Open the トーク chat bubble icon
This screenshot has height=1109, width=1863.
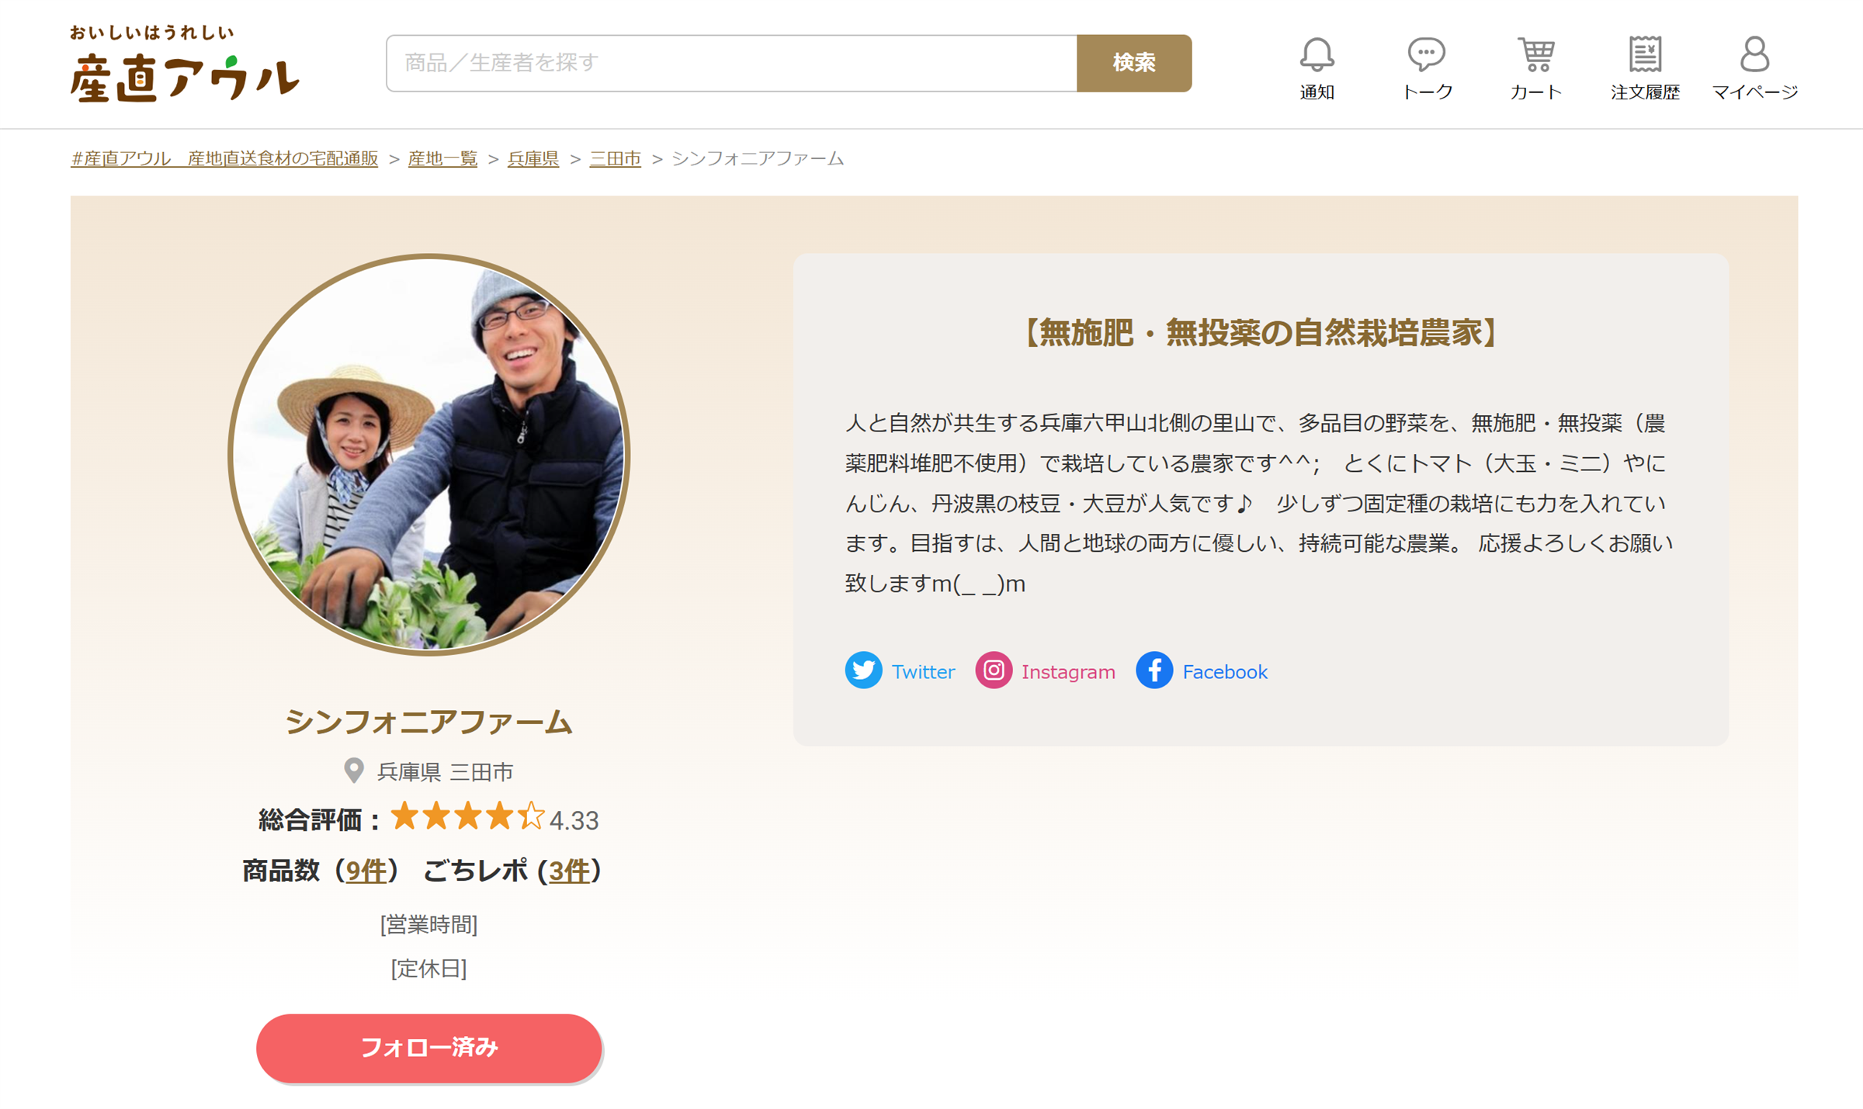pyautogui.click(x=1426, y=54)
